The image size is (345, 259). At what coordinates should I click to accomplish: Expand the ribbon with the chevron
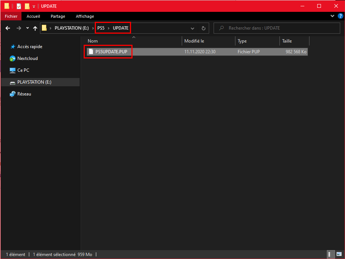pyautogui.click(x=332, y=16)
